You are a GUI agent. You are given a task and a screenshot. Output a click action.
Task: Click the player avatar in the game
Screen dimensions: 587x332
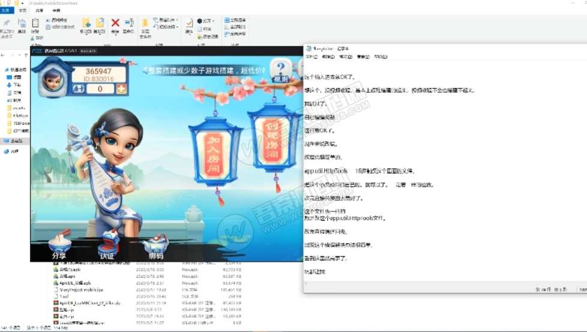53,79
